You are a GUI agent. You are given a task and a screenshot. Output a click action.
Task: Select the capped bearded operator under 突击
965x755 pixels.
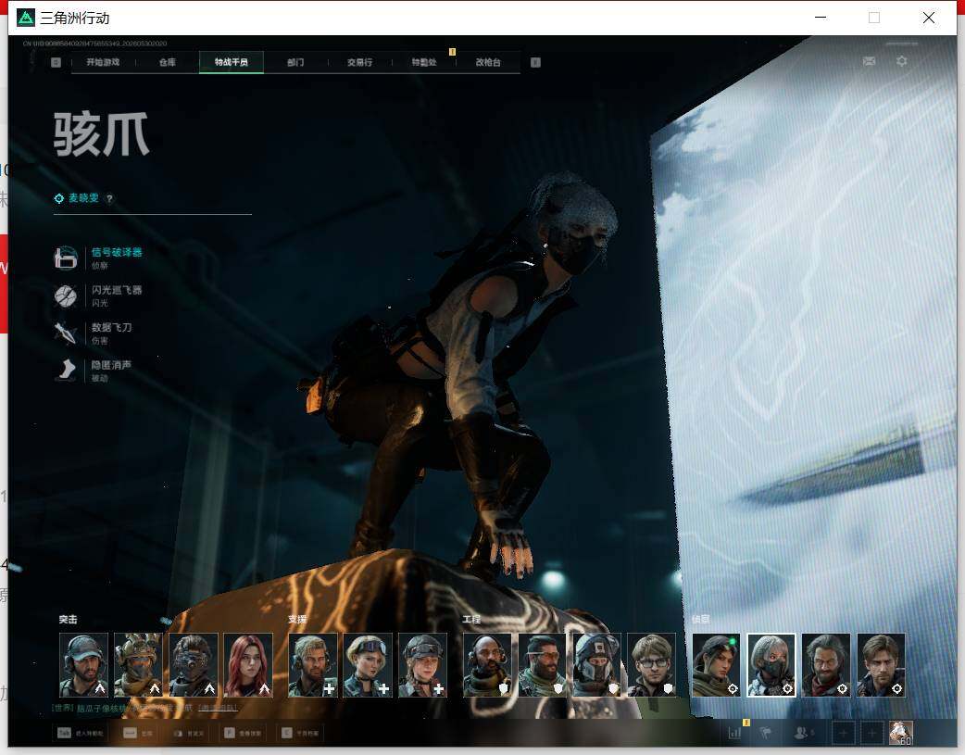coord(83,665)
